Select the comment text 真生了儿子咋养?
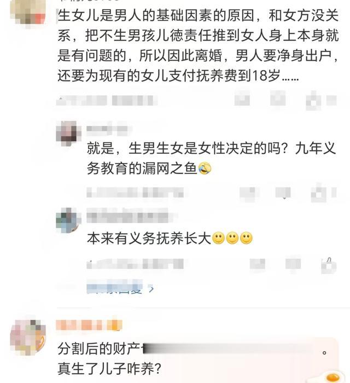Image resolution: width=350 pixels, height=383 pixels. [109, 369]
